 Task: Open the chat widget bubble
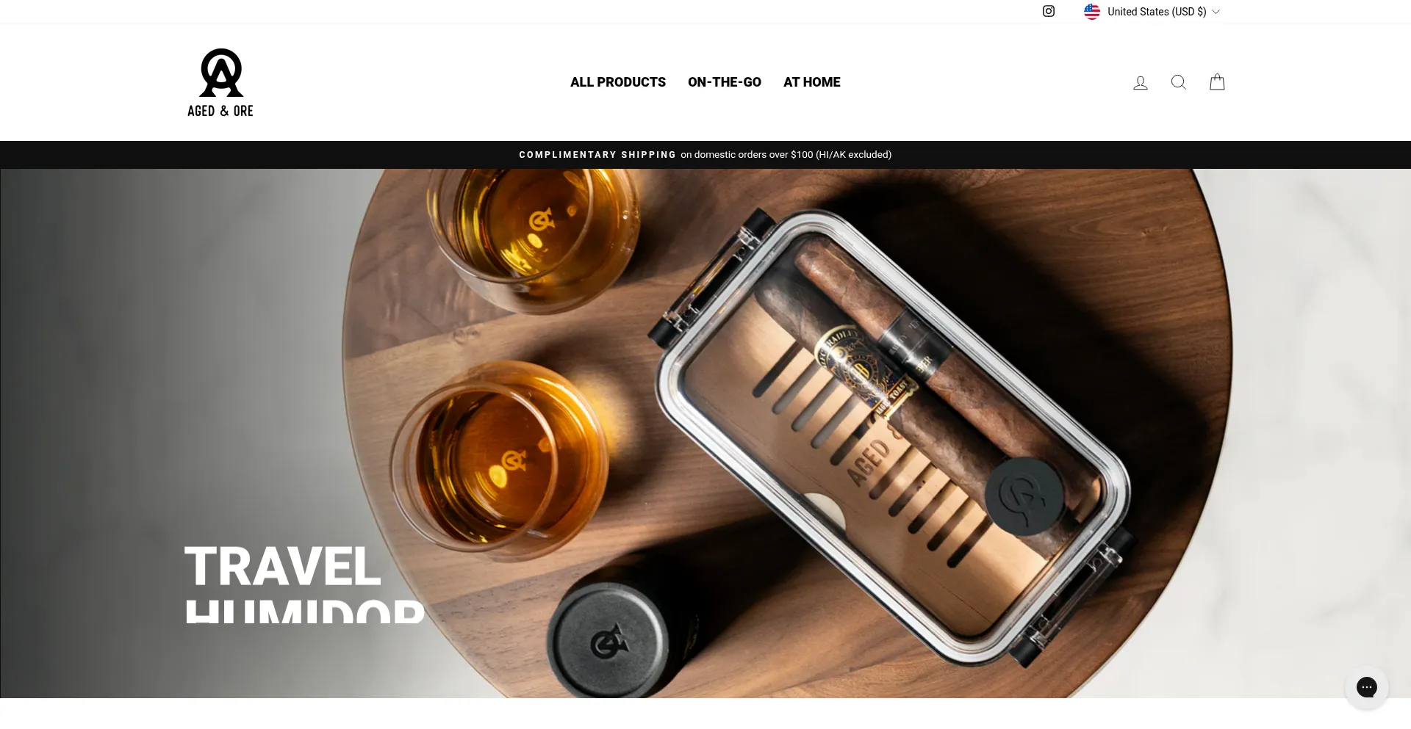tap(1367, 687)
